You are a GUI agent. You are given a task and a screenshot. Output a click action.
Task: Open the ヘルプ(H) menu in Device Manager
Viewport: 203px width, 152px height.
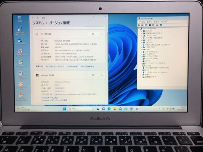pos(164,22)
